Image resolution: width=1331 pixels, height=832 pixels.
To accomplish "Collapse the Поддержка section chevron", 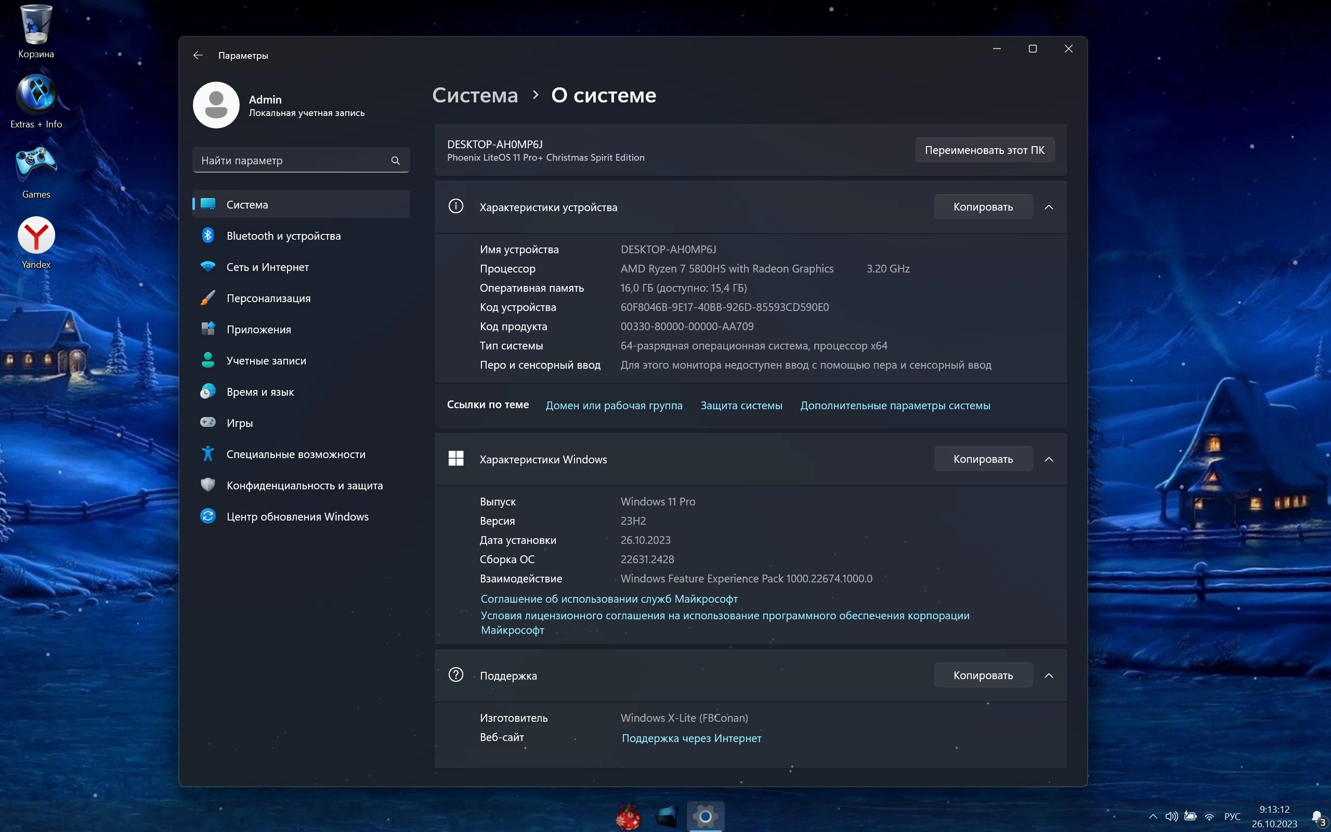I will [1049, 675].
